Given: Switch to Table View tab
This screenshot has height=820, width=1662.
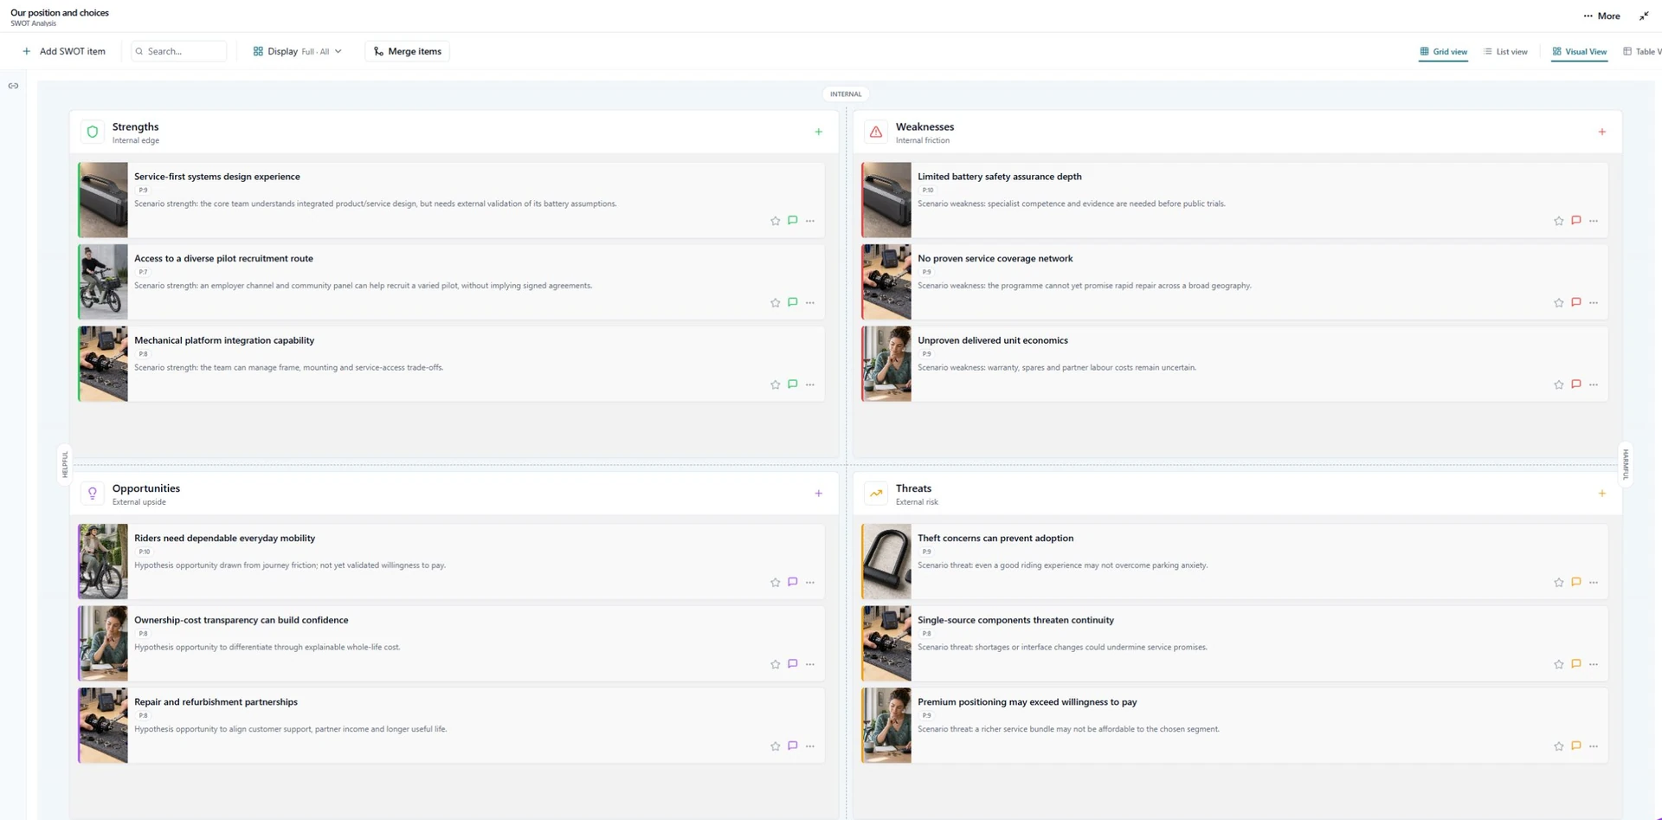Looking at the screenshot, I should [1642, 52].
